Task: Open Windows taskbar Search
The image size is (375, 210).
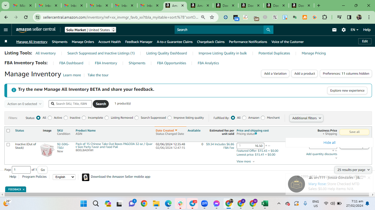Action: (x=96, y=204)
